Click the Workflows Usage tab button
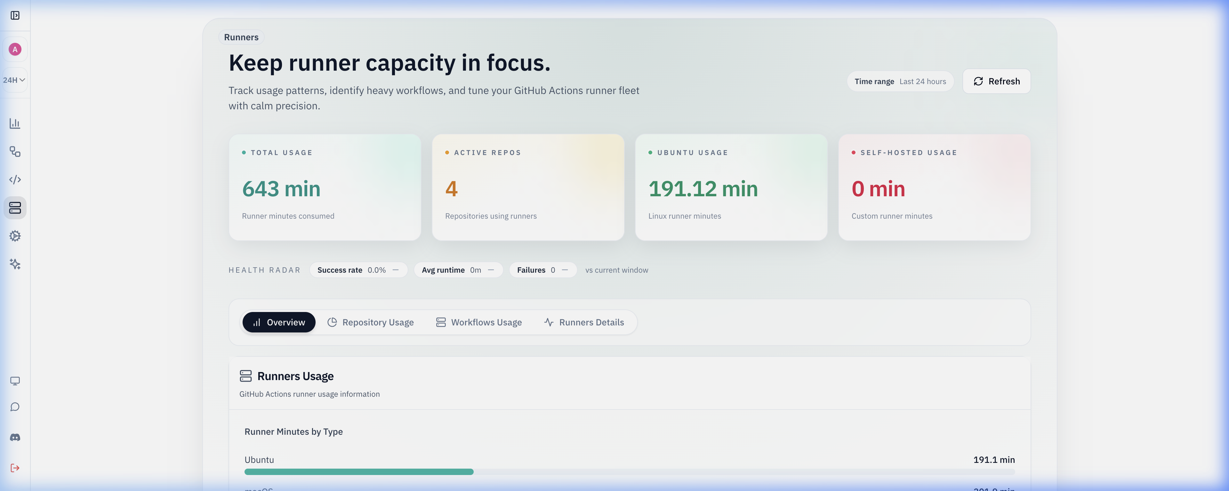Image resolution: width=1229 pixels, height=491 pixels. tap(478, 322)
